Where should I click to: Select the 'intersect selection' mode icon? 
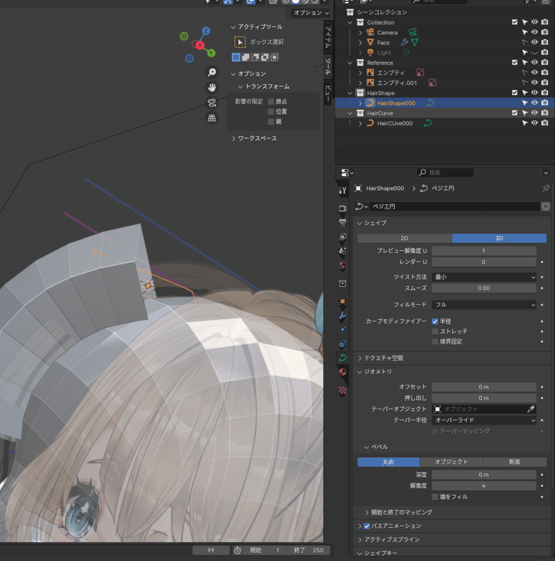point(275,57)
